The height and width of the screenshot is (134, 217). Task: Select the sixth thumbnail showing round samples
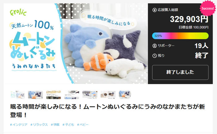[108, 95]
